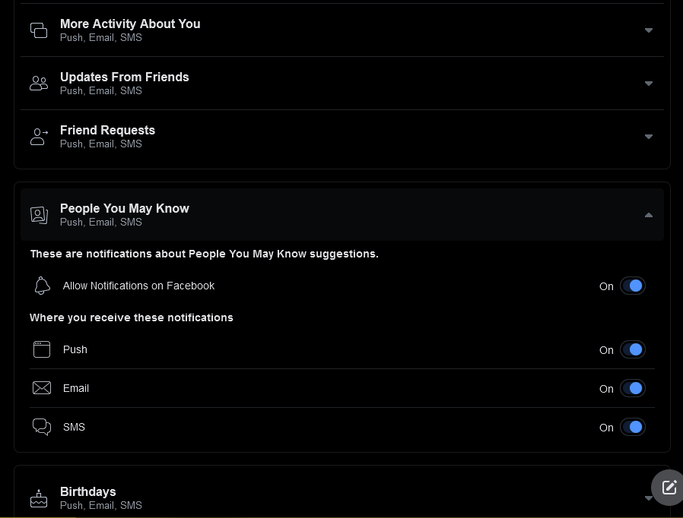683x518 pixels.
Task: Click the Birthdays cake icon
Action: point(39,498)
